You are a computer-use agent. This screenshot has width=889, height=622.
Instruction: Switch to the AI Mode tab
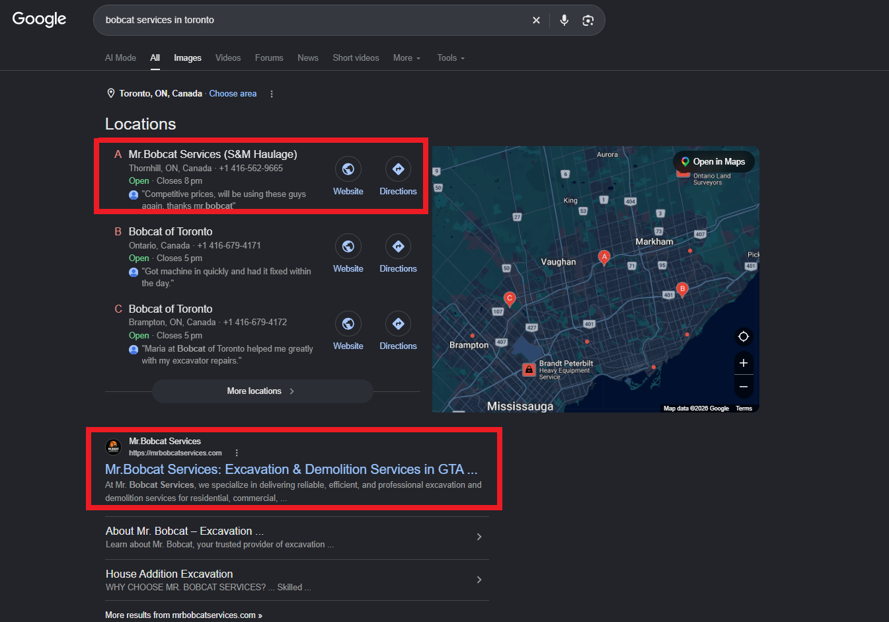coord(120,58)
